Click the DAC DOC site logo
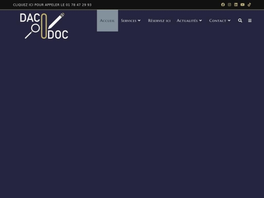Viewport: 264px width, 198px height. 44,26
